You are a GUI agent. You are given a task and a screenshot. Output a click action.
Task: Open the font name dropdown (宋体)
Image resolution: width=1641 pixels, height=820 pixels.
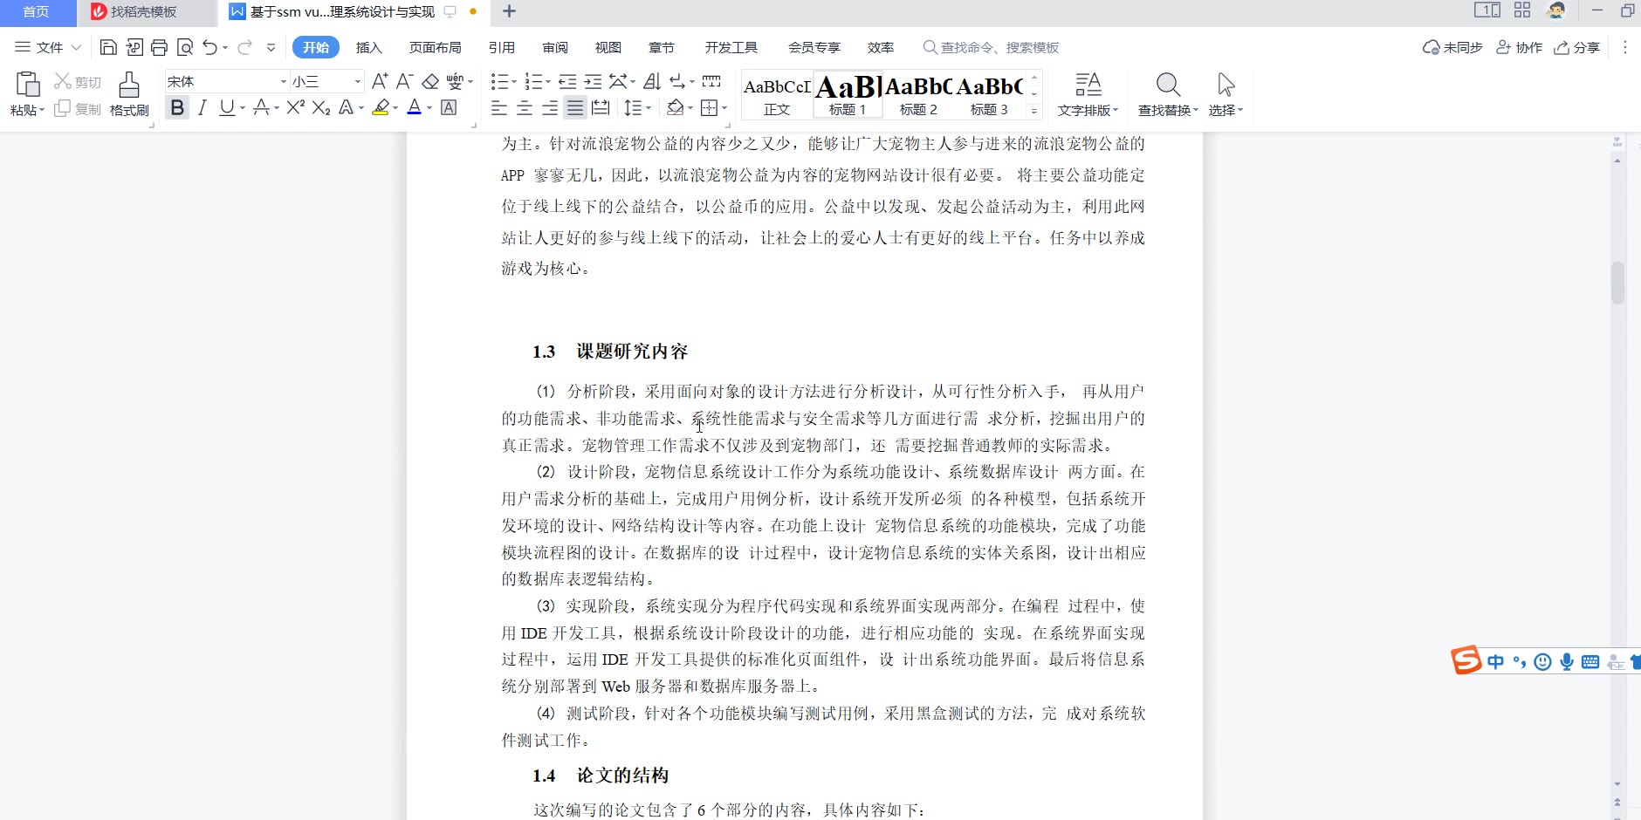coord(283,81)
